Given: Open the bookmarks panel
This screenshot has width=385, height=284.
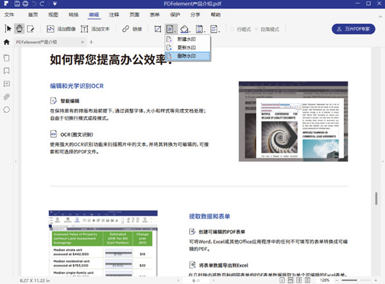Looking at the screenshot, I should pos(6,71).
